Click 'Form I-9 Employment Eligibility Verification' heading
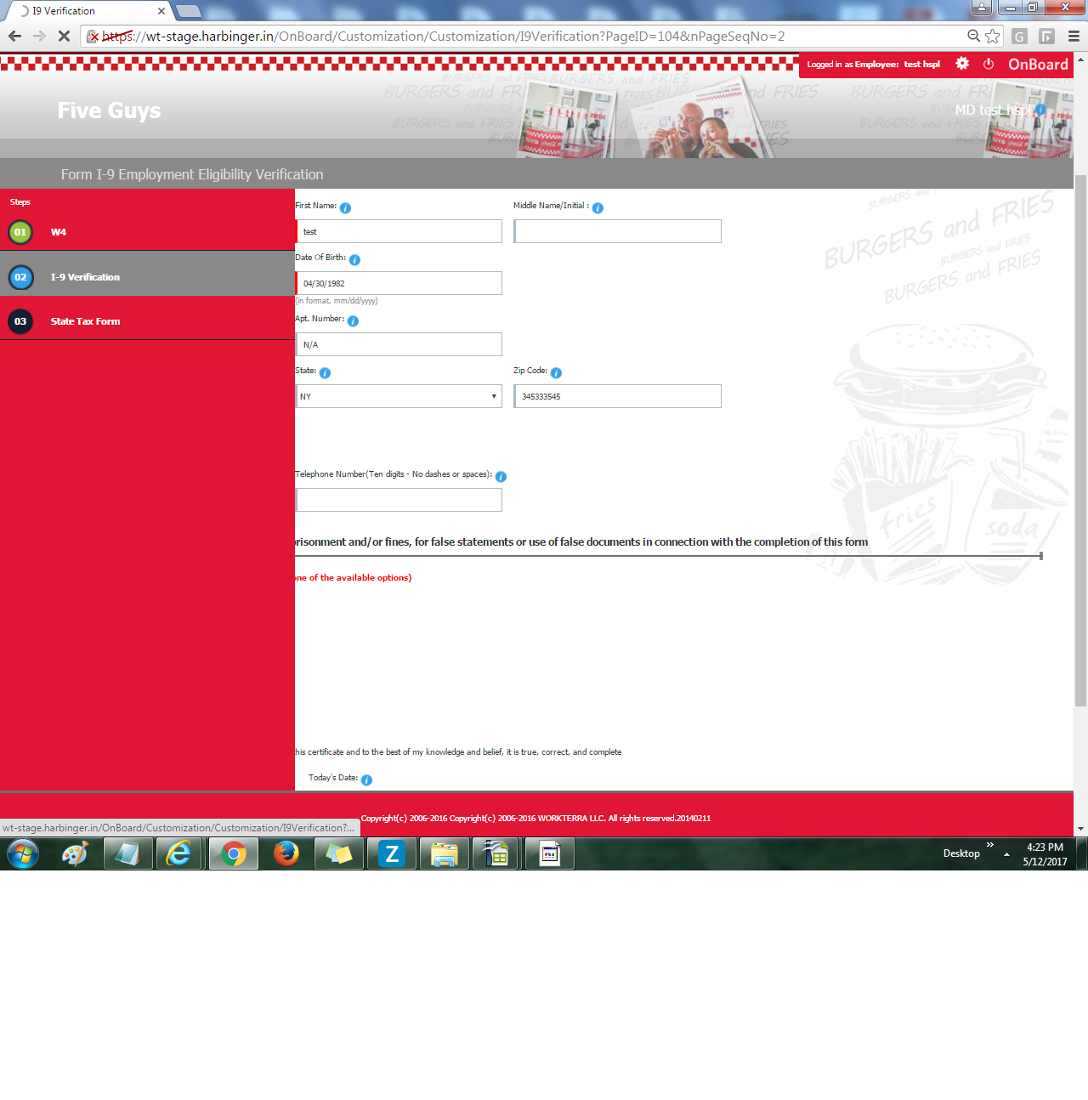 pyautogui.click(x=192, y=174)
